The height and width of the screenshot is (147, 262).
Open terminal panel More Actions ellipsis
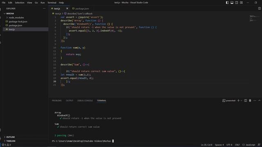point(255,100)
